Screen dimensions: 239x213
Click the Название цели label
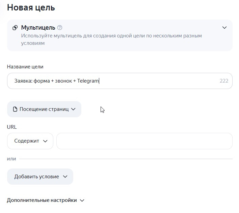25,67
